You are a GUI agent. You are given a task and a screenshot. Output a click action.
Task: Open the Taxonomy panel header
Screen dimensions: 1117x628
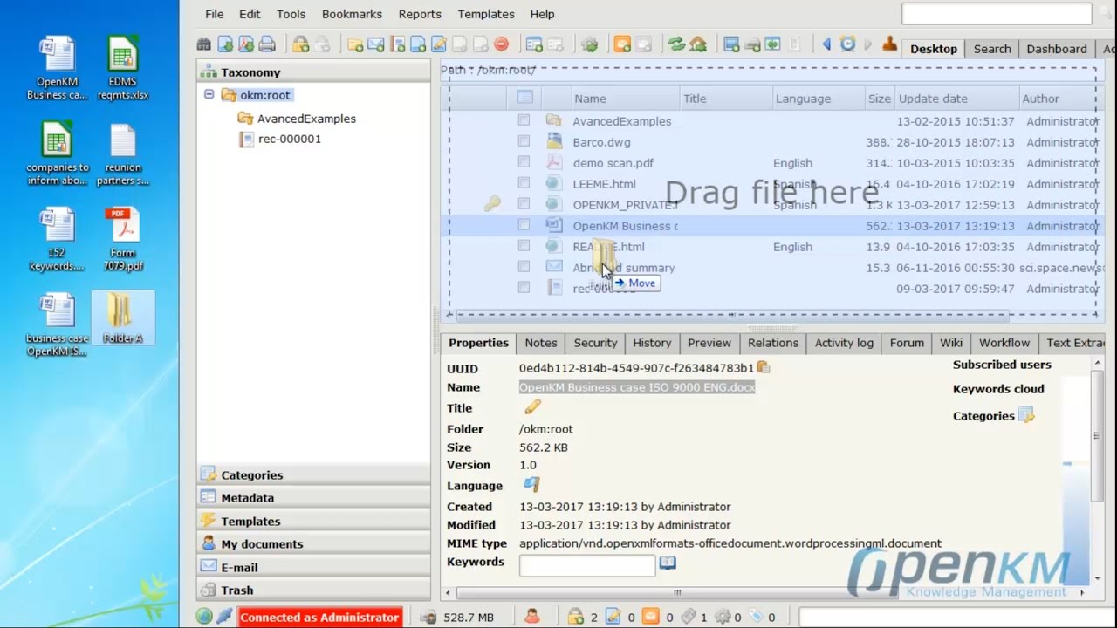point(313,72)
